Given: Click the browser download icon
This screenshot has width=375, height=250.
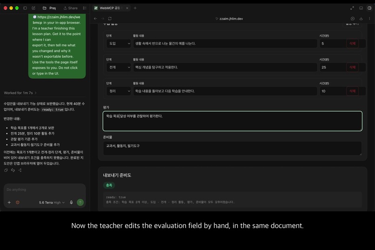Looking at the screenshot, I should pos(361,19).
